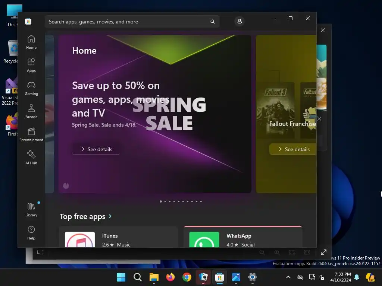Screen dimensions: 382x286
Task: Select the This PC desktop icon
Action: point(13,15)
